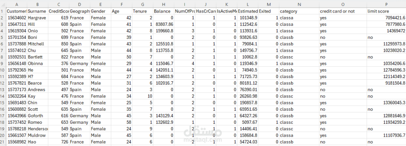Select row 15 header
This screenshot has width=406, height=146.
(3, 103)
